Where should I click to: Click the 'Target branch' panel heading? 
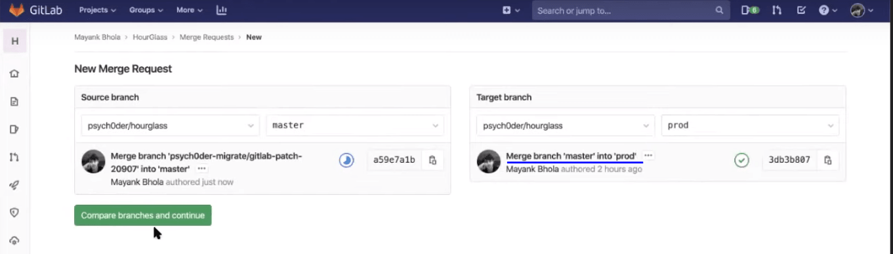point(504,97)
